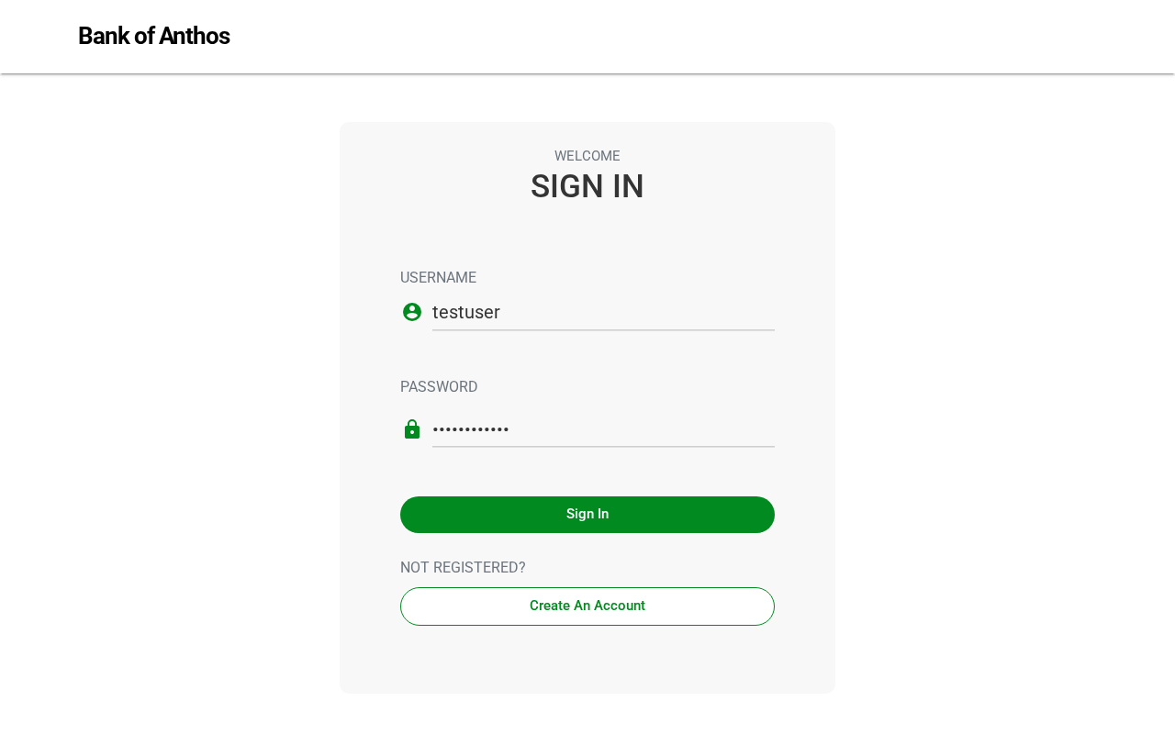The width and height of the screenshot is (1175, 734).
Task: Place cursor on the testuser text
Action: (x=466, y=312)
